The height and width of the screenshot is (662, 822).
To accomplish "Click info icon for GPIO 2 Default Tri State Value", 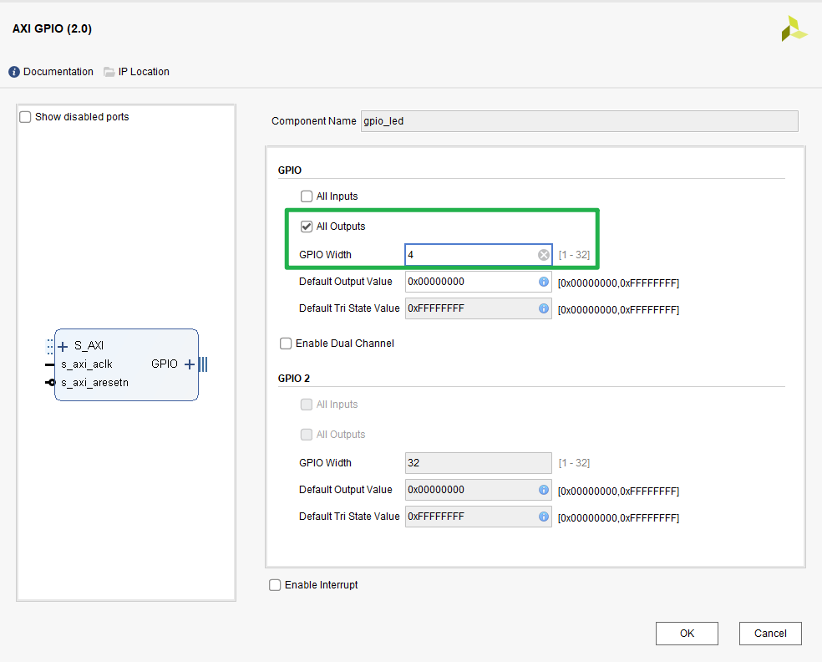I will coord(543,517).
